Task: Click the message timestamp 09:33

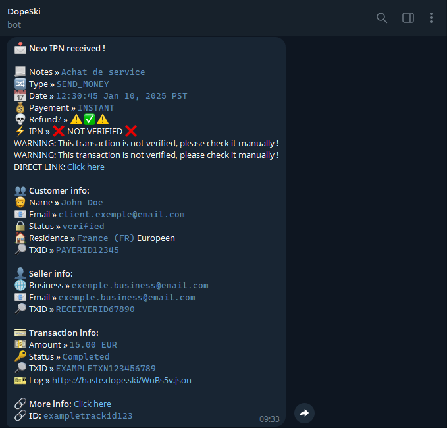Action: [269, 419]
